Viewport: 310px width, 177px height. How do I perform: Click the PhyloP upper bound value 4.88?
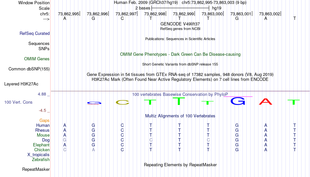pyautogui.click(x=42, y=94)
